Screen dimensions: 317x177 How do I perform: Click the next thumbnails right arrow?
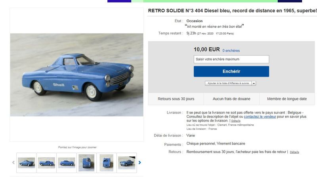point(140,162)
